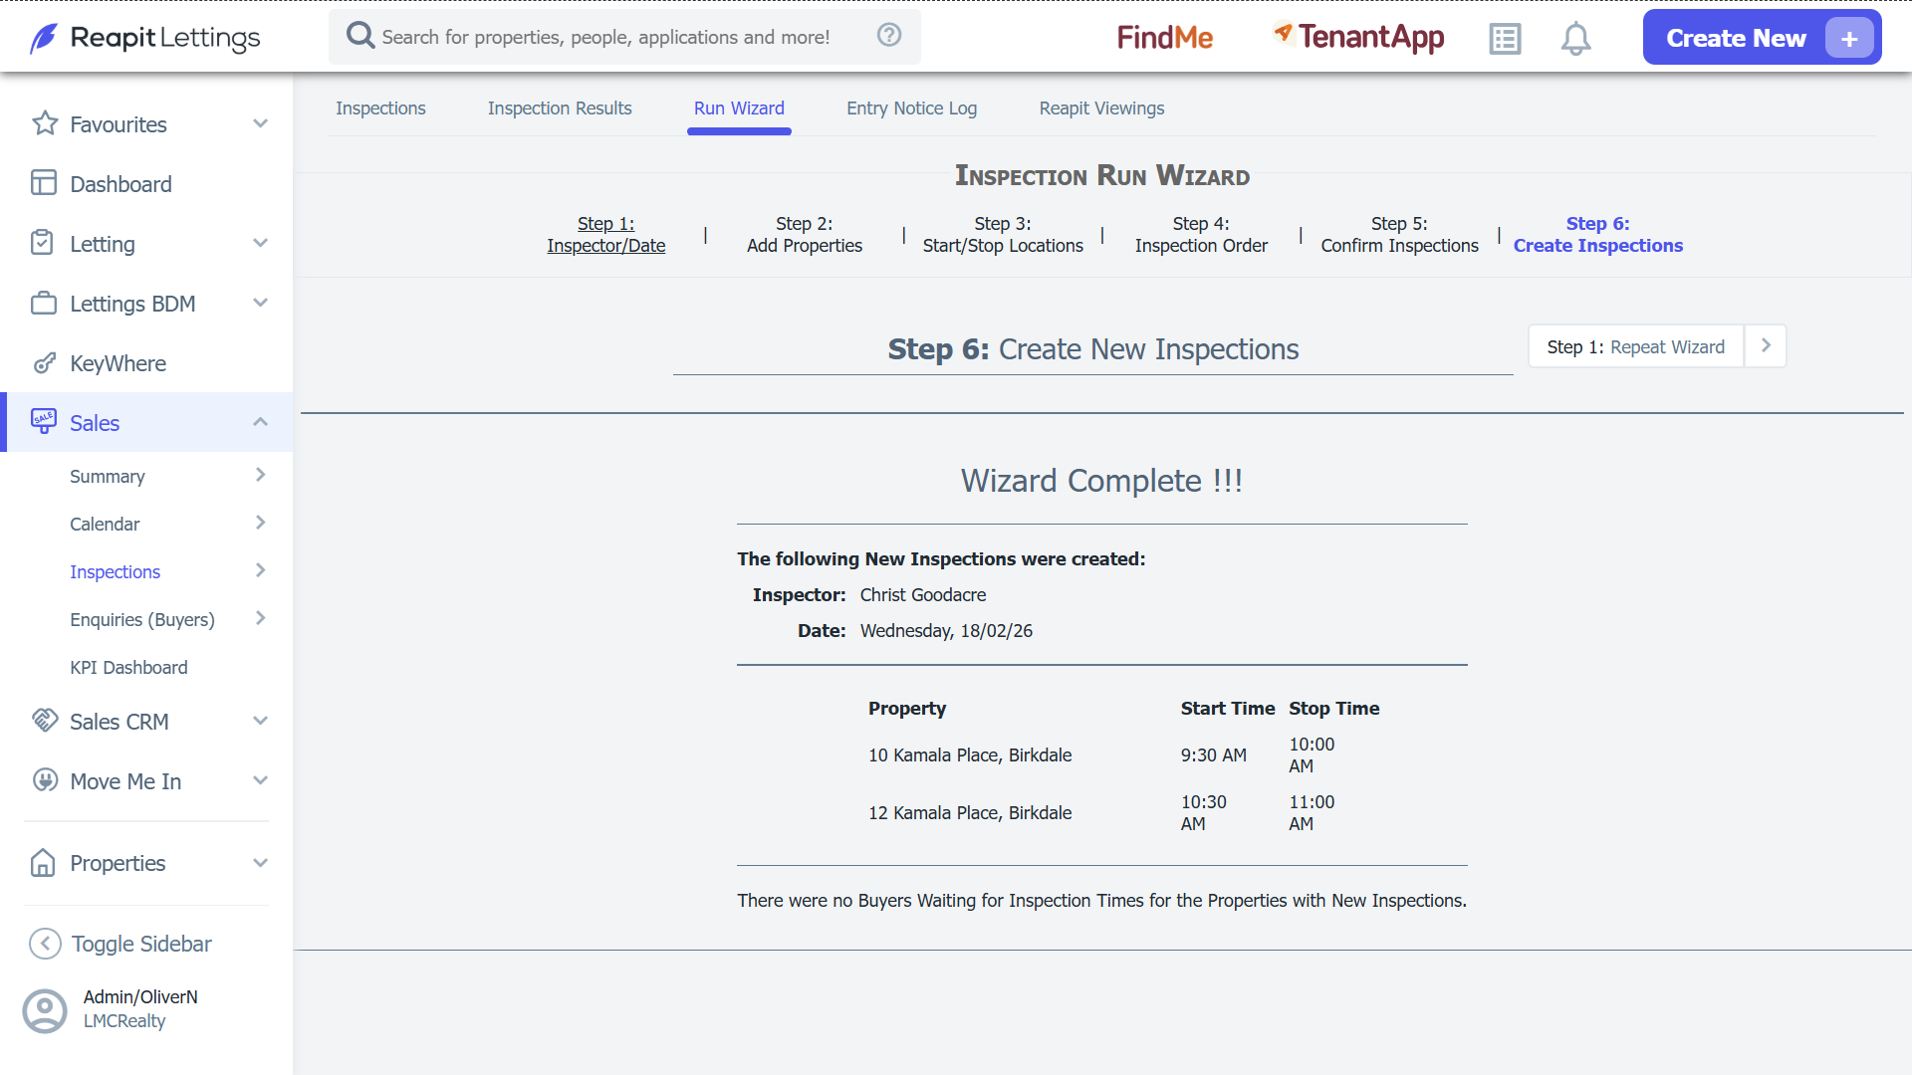Viewport: 1912px width, 1075px height.
Task: Switch to the Inspection Results tab
Action: tap(560, 108)
